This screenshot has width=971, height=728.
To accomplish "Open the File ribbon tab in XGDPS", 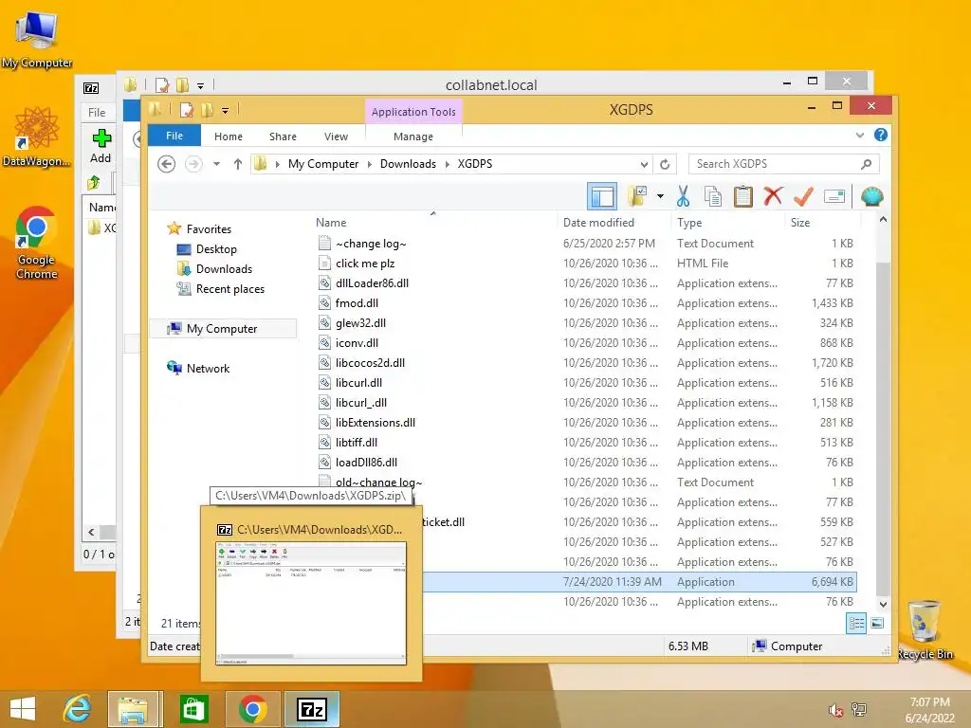I will click(174, 136).
